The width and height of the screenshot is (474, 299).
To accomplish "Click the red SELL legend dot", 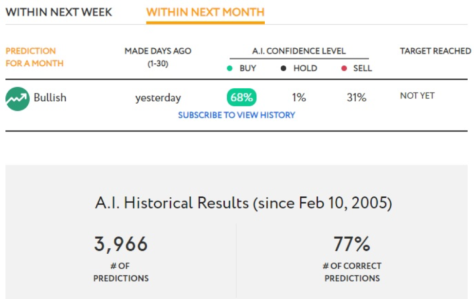I will pos(344,68).
